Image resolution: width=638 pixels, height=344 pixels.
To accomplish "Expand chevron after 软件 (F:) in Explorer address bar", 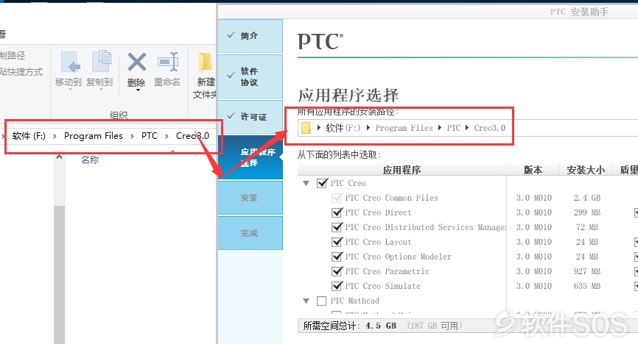I will (x=55, y=136).
